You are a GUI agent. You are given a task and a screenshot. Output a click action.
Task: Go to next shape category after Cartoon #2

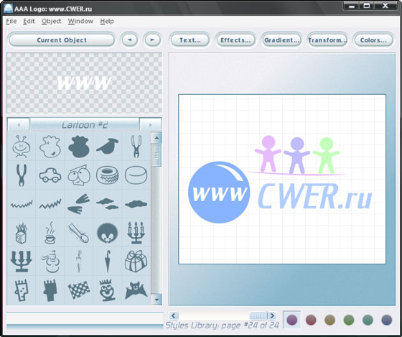tap(151, 125)
